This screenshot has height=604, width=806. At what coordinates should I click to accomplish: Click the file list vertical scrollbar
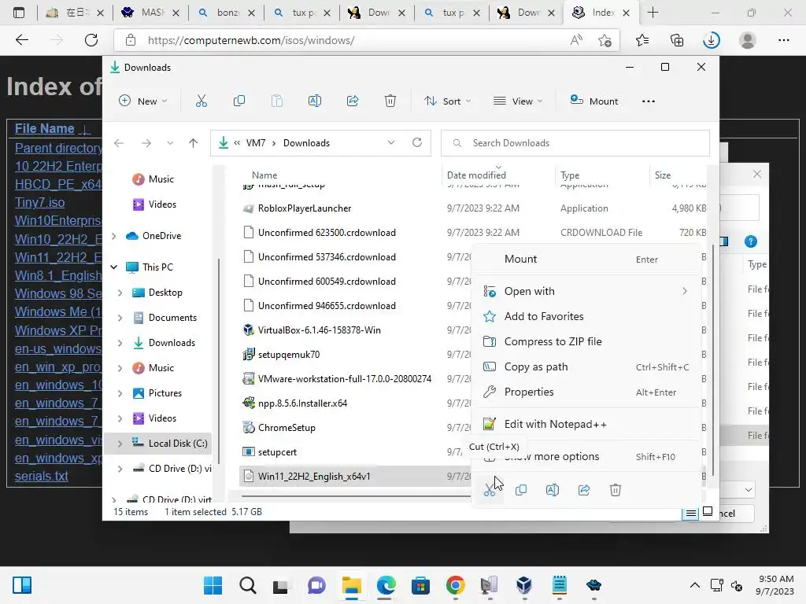(x=712, y=359)
